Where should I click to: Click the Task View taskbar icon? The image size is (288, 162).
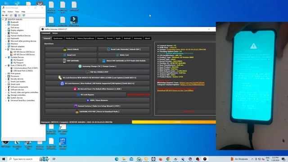[54, 159]
